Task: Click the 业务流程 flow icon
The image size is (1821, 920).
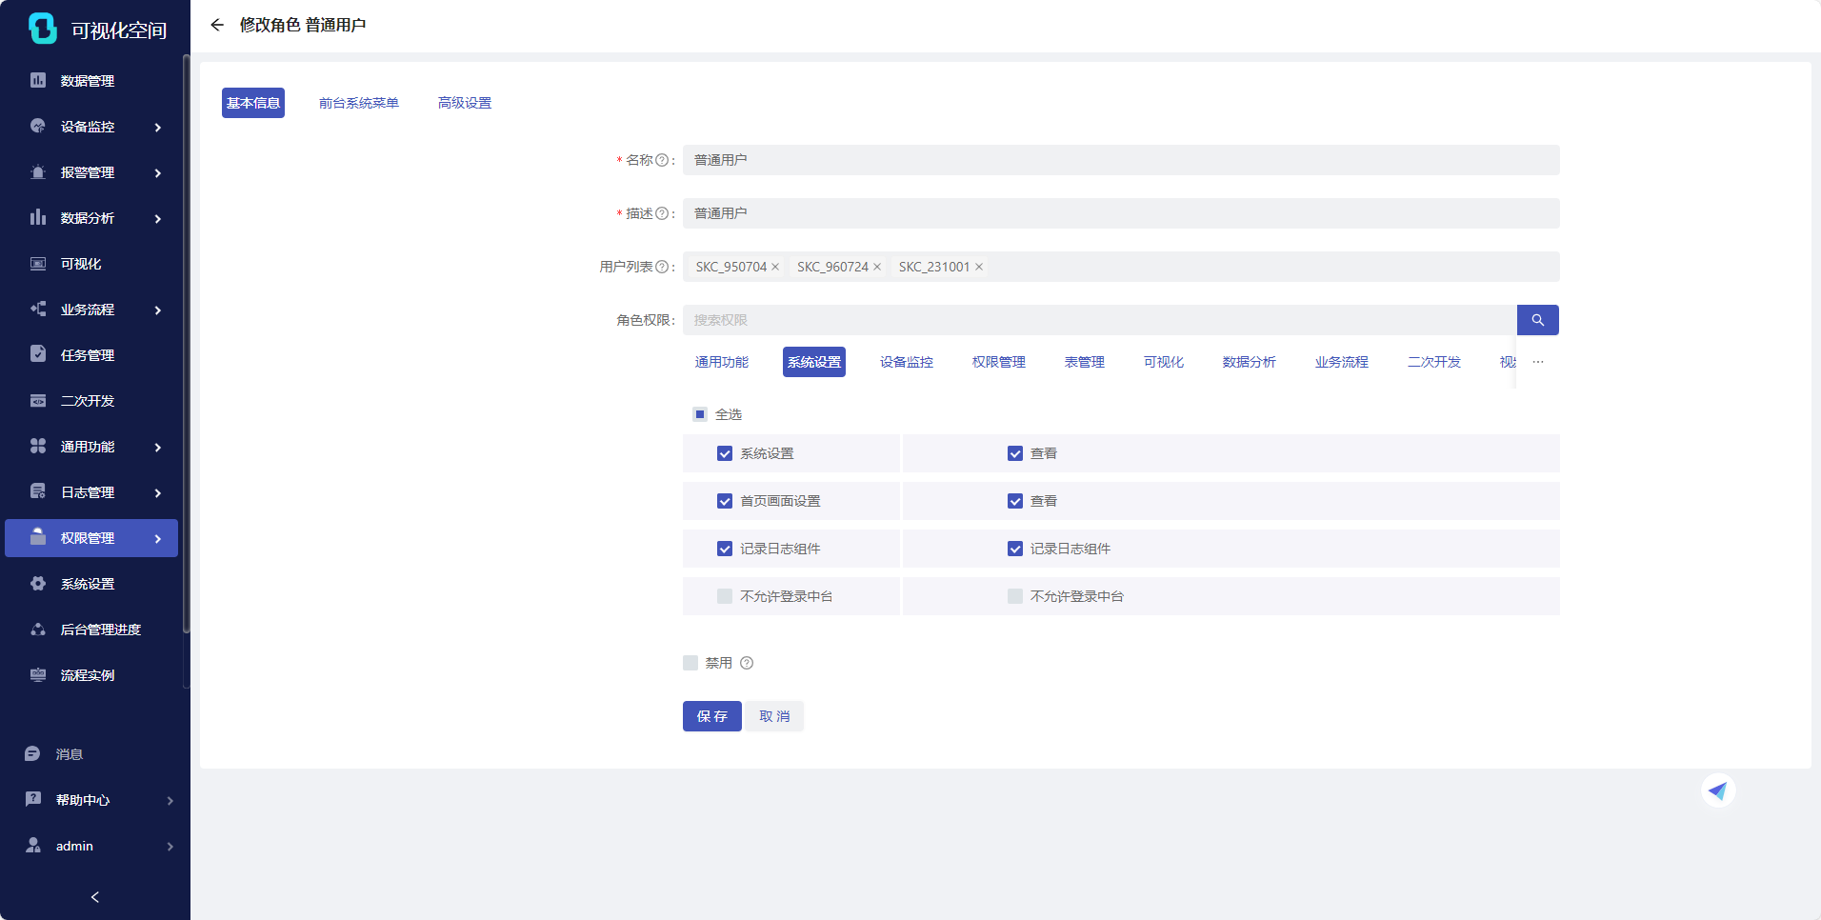Action: coord(38,309)
